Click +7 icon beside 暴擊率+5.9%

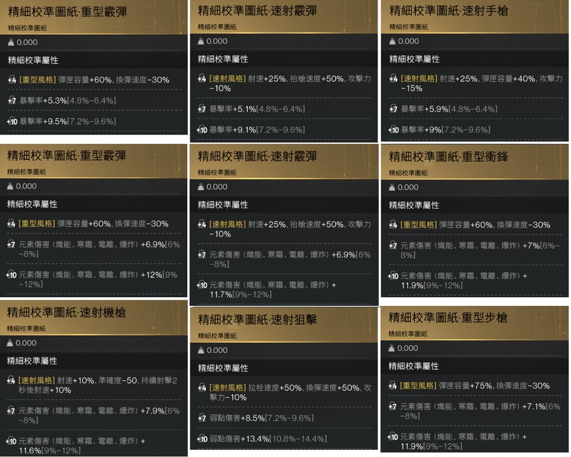[x=393, y=109]
